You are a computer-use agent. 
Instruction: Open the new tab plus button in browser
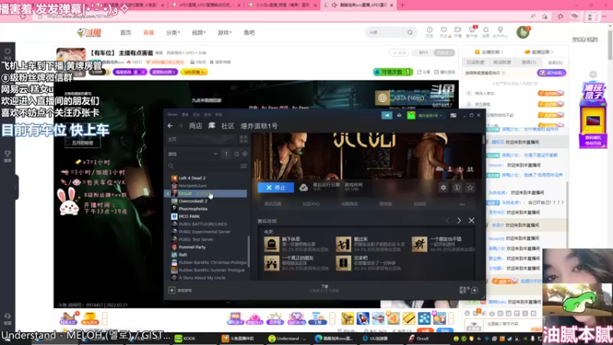tap(402, 5)
